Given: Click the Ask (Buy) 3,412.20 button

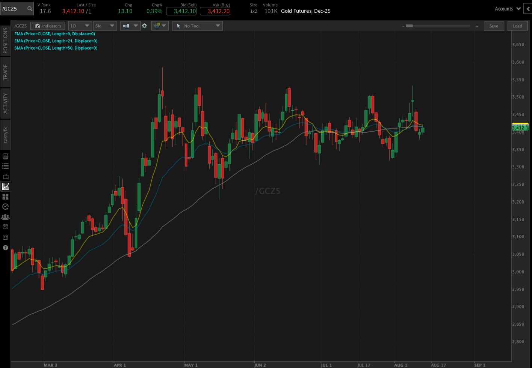Looking at the screenshot, I should point(215,11).
